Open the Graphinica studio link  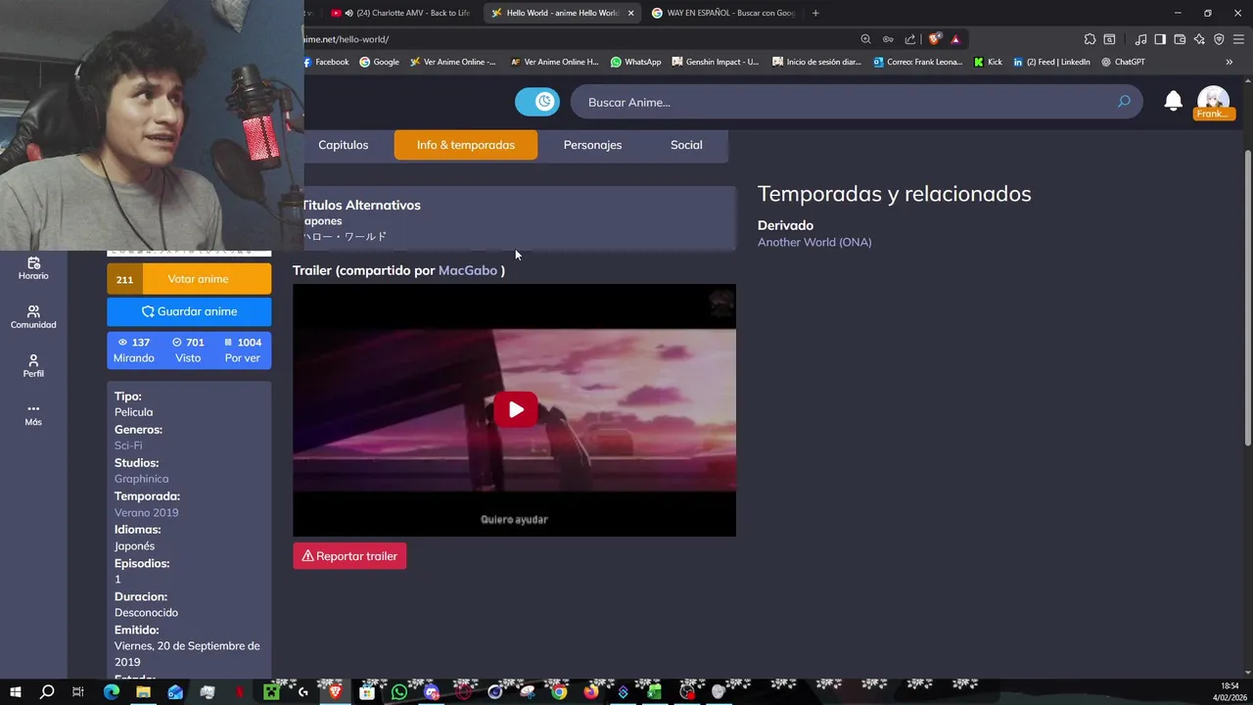pos(141,479)
